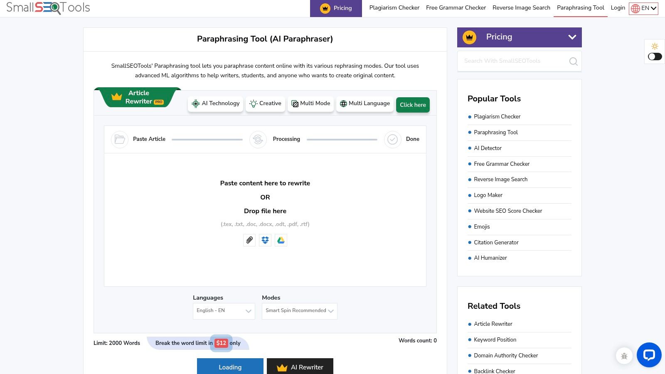Open Paraphrasing Tool under Popular Tools
Image resolution: width=665 pixels, height=374 pixels.
[496, 133]
